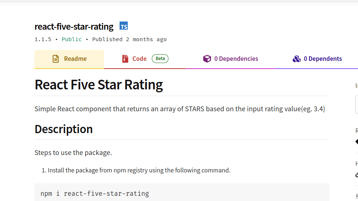Click the TypeScript TS badge icon

pyautogui.click(x=124, y=26)
